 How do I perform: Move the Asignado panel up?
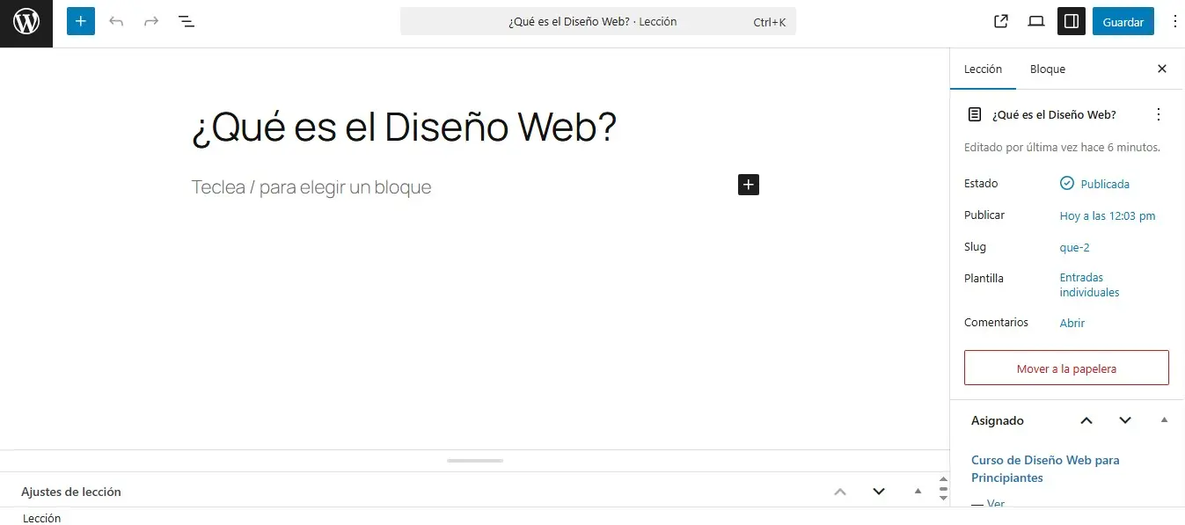(1086, 420)
